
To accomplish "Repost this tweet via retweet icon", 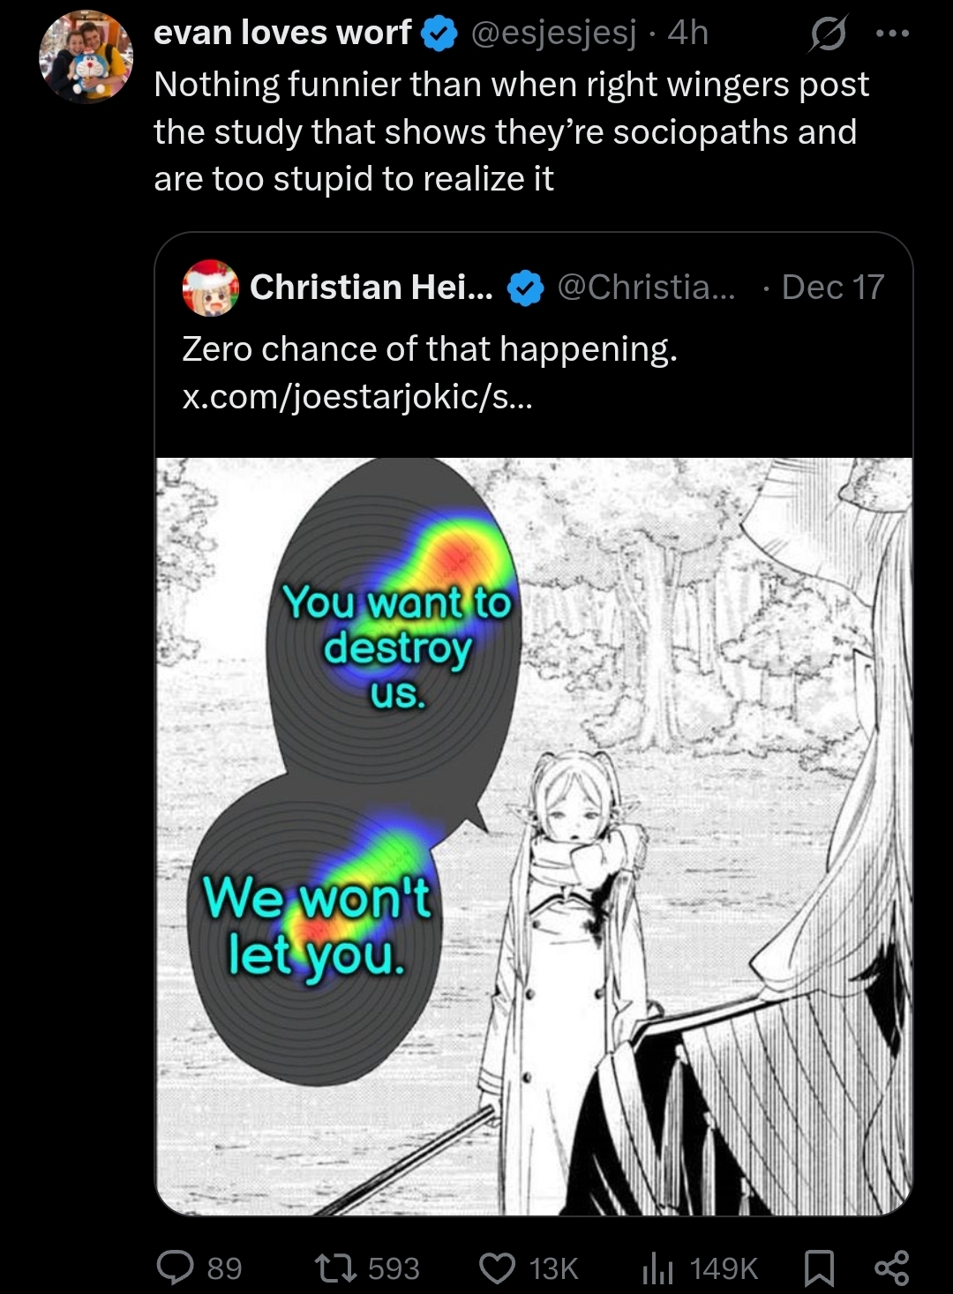I will [335, 1268].
